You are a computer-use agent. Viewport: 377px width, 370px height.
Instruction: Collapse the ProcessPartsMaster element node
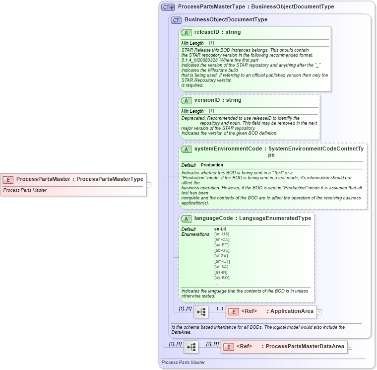coord(149,185)
